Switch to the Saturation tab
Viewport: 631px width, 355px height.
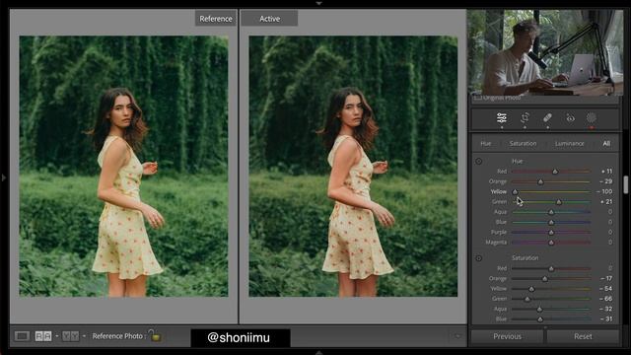click(x=523, y=143)
